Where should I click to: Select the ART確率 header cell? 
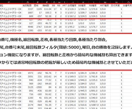pyautogui.click(x=105, y=5)
